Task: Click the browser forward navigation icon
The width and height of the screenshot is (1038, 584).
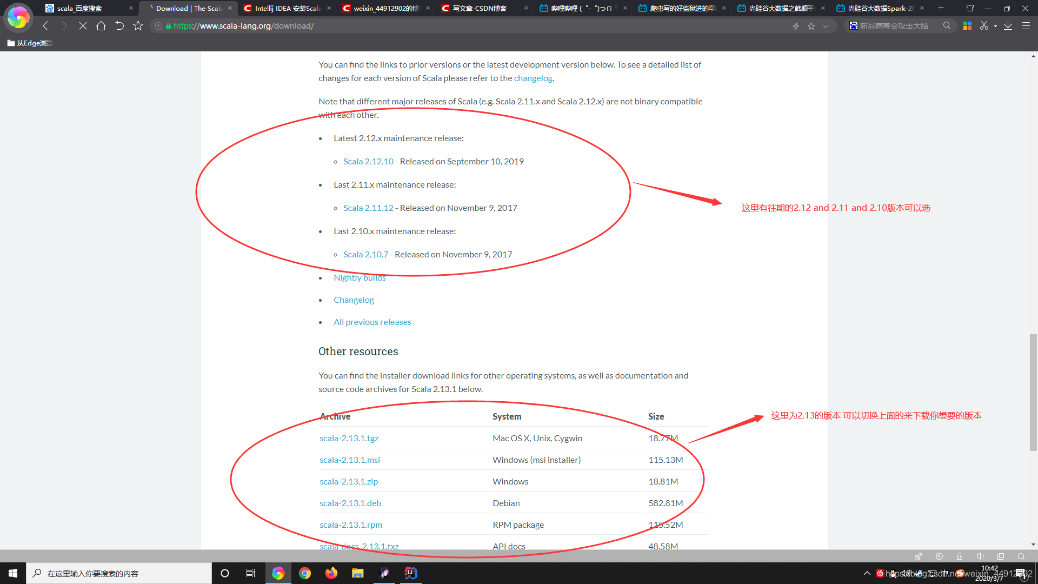Action: point(64,25)
